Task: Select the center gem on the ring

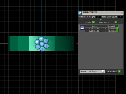Action: 42,44
